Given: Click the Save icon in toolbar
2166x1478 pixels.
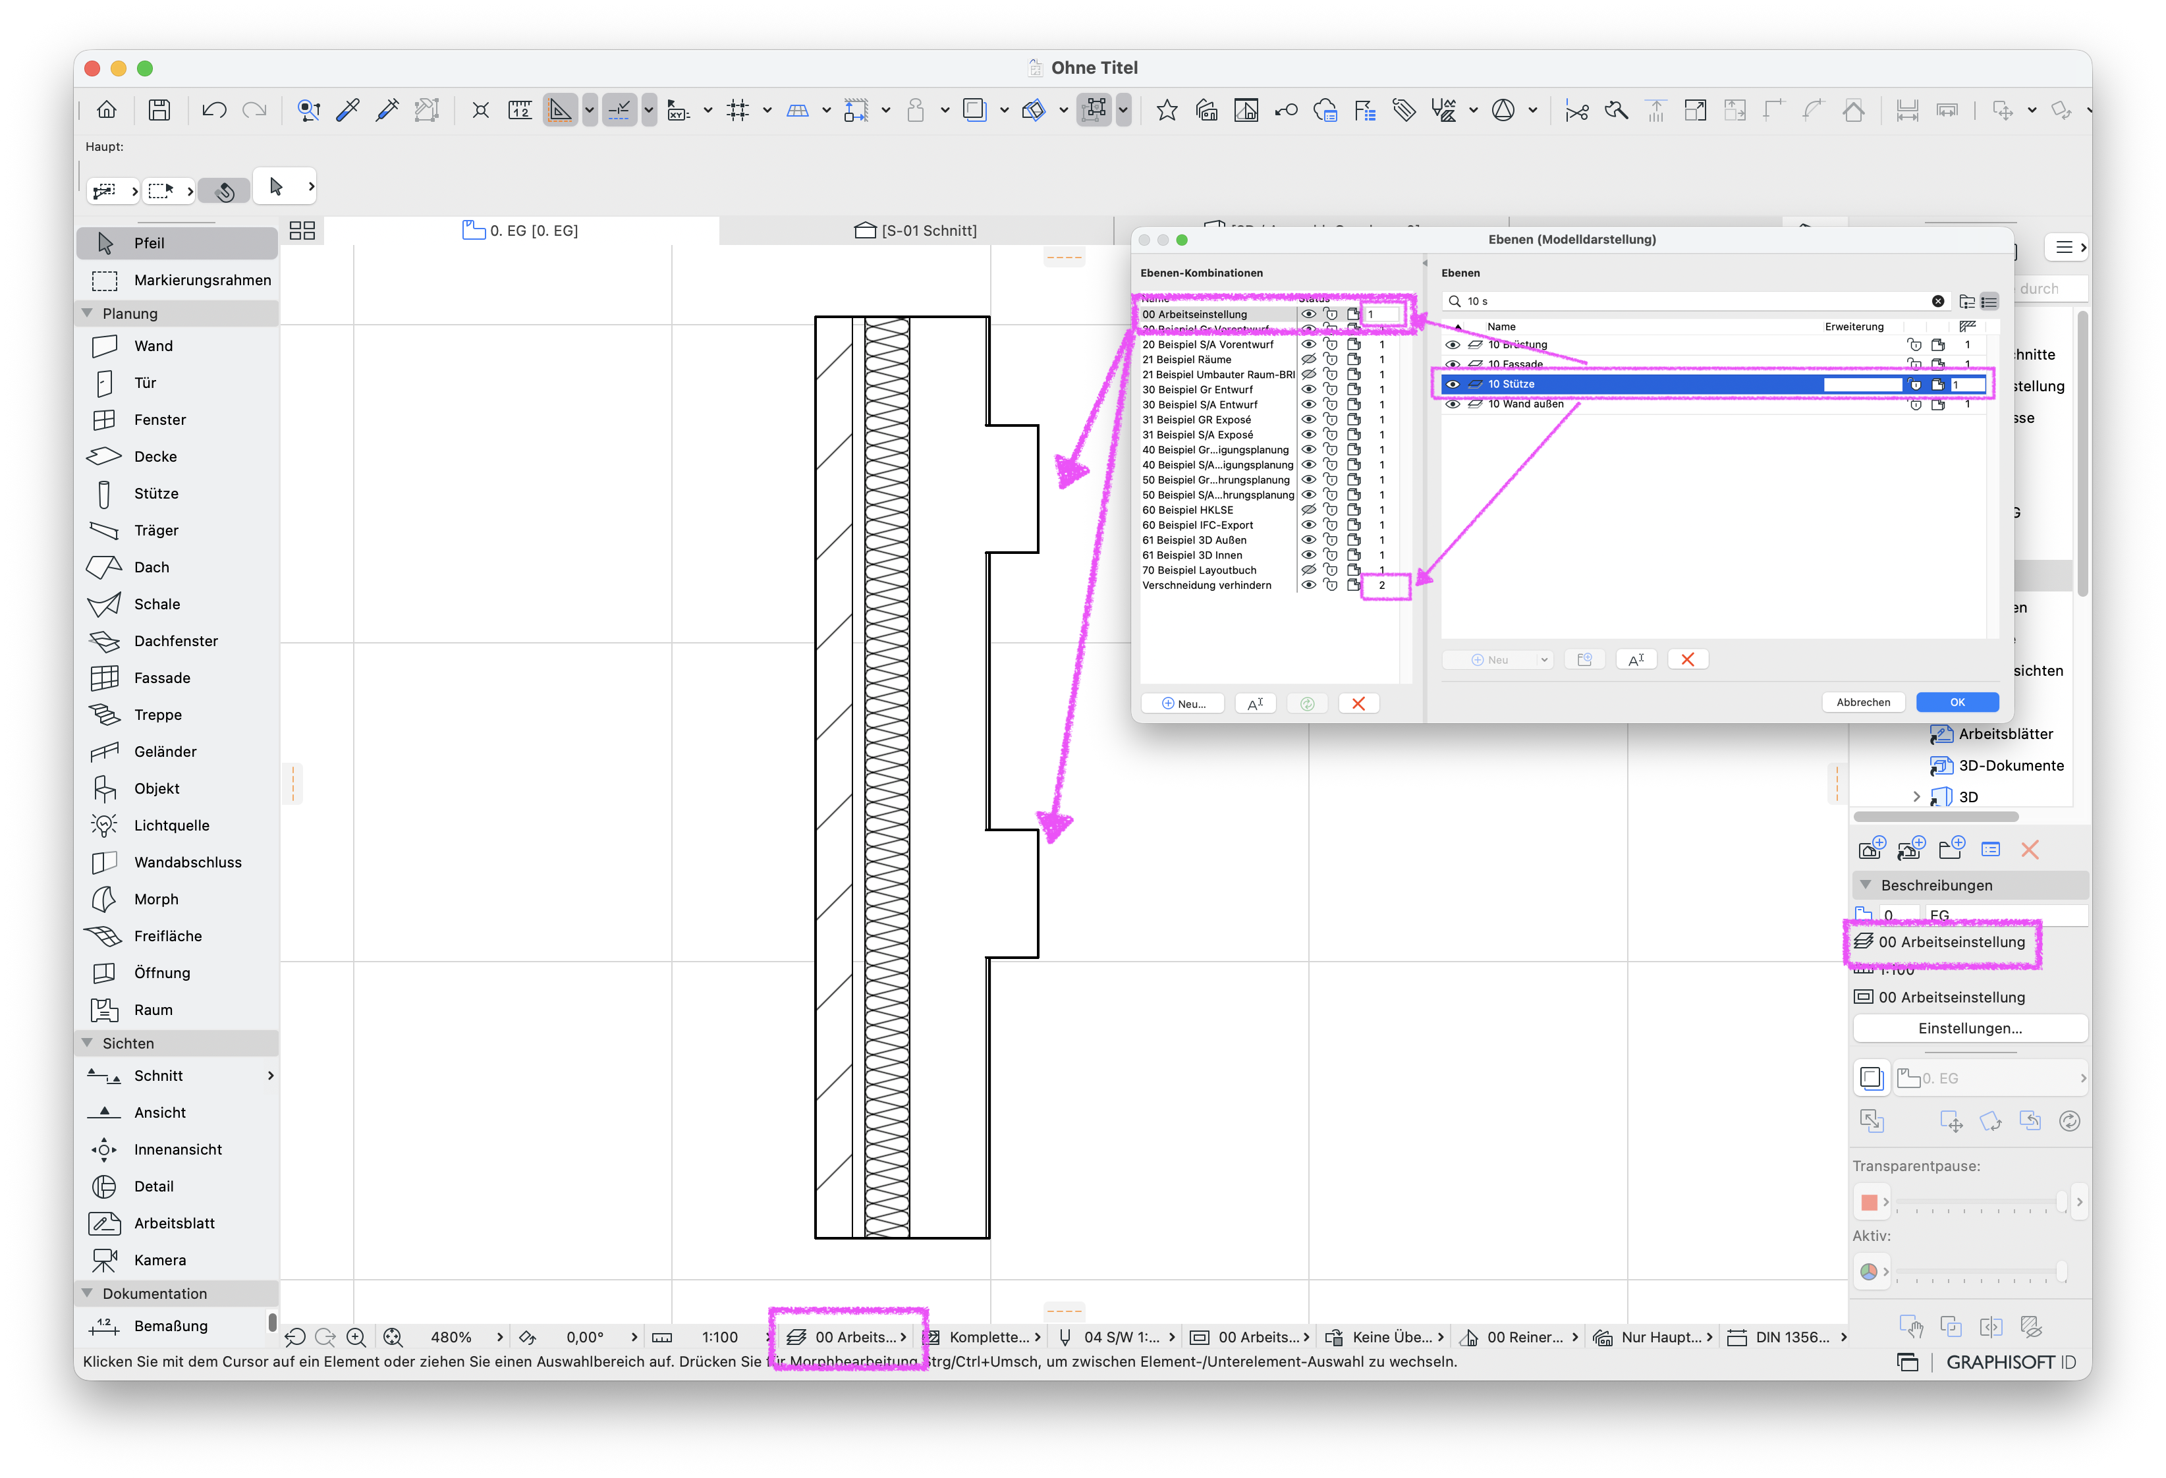Looking at the screenshot, I should coord(159,110).
